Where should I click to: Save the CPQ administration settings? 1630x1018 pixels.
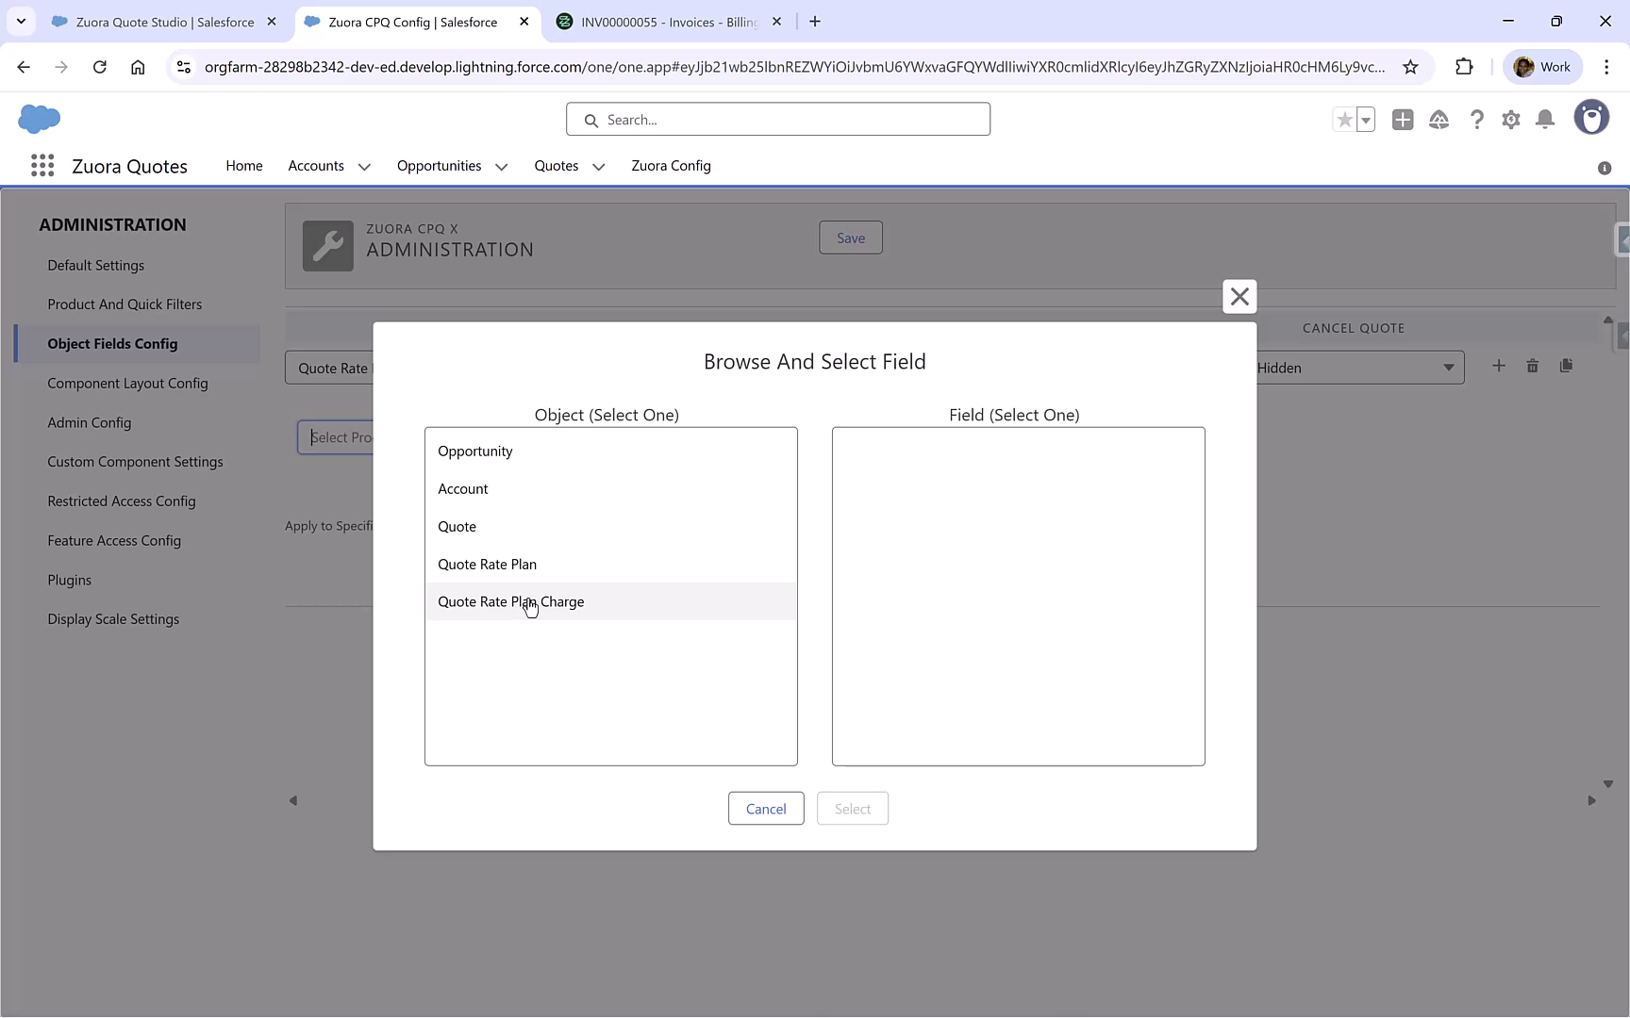pos(850,237)
